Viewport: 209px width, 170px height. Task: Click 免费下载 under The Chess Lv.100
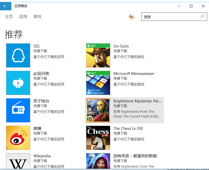point(120,133)
